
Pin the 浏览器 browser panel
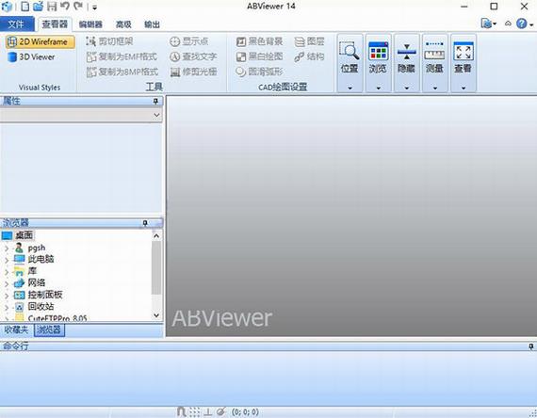[145, 223]
